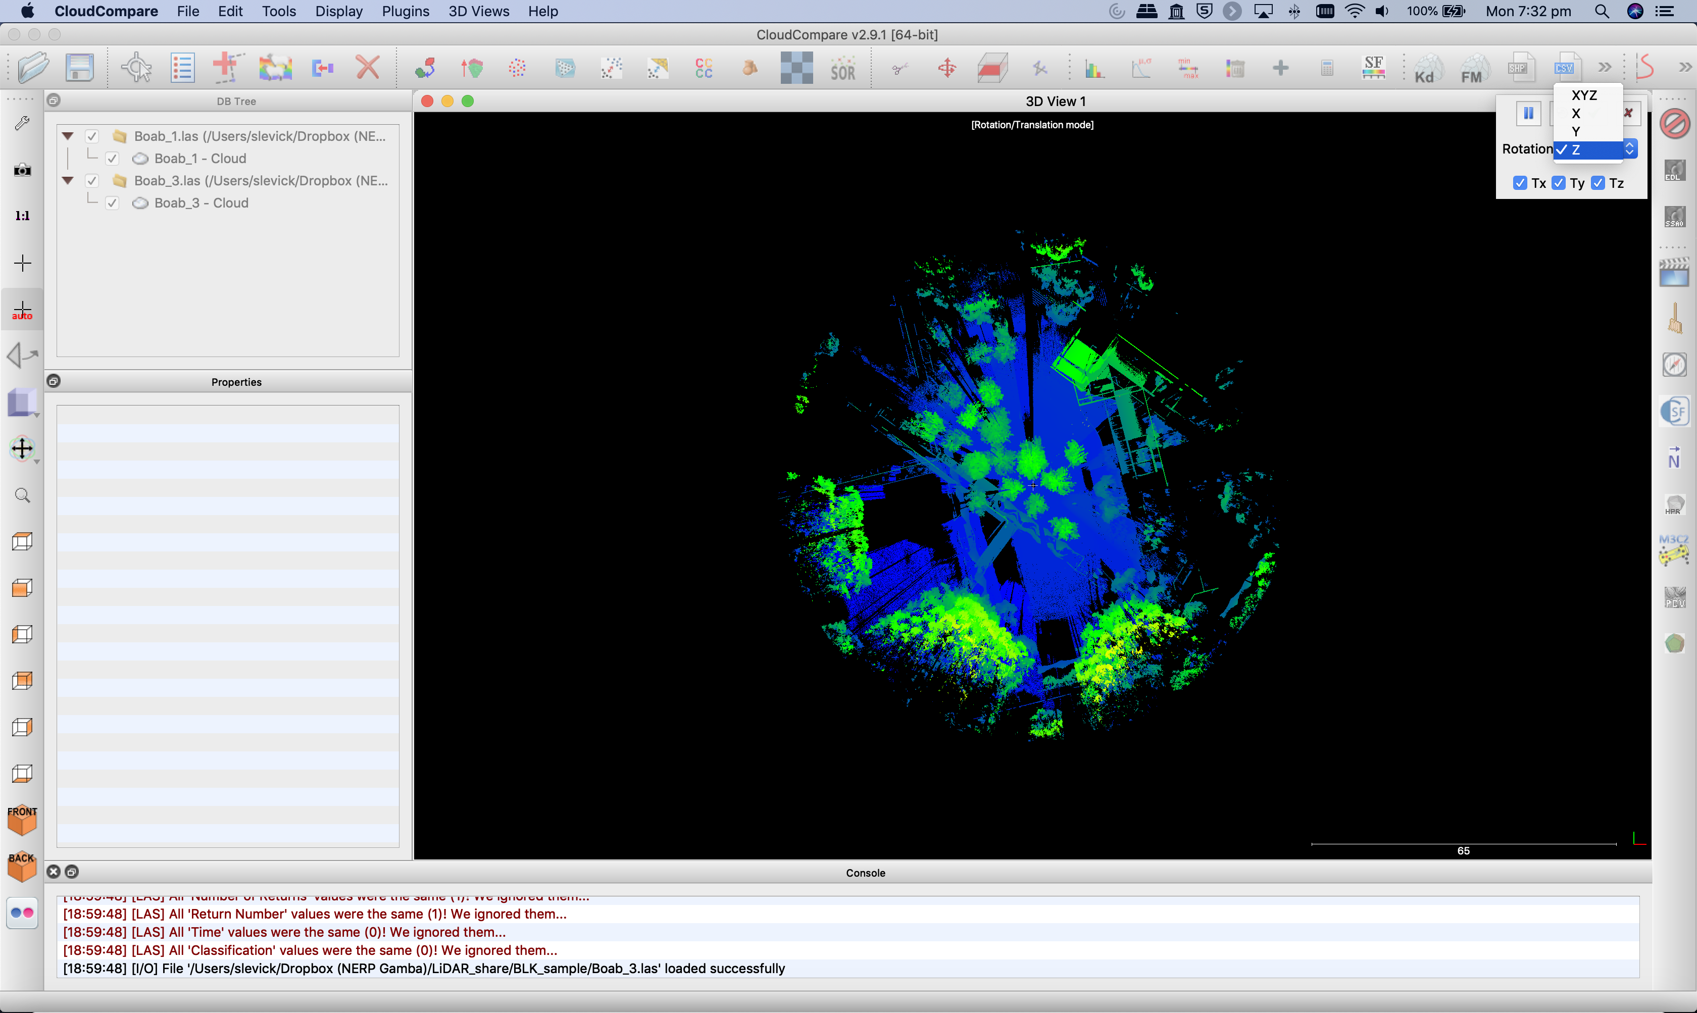This screenshot has width=1697, height=1013.
Task: Click the M3C2 plugin icon
Action: point(1674,550)
